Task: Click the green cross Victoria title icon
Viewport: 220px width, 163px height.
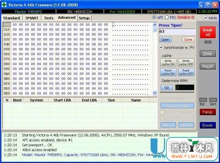Action: pos(4,5)
